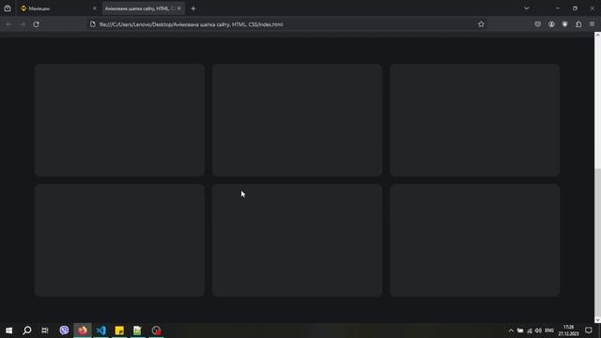Screen dimensions: 601x338
Task: Show site information for local file
Action: [92, 24]
